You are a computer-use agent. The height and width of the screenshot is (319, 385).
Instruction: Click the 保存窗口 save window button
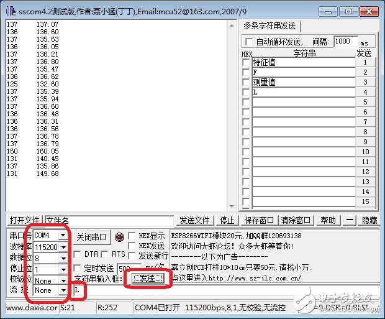click(259, 220)
